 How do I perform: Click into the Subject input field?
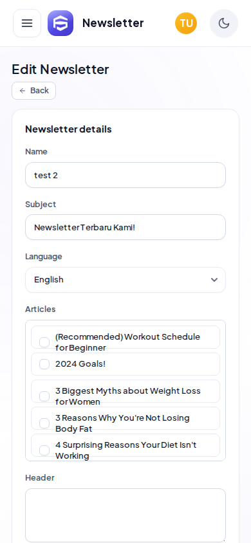(x=126, y=227)
